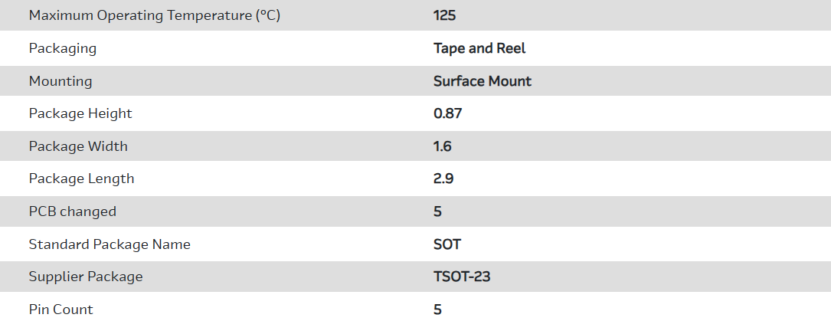The height and width of the screenshot is (321, 831).
Task: Select the SOT package name value
Action: coord(447,244)
